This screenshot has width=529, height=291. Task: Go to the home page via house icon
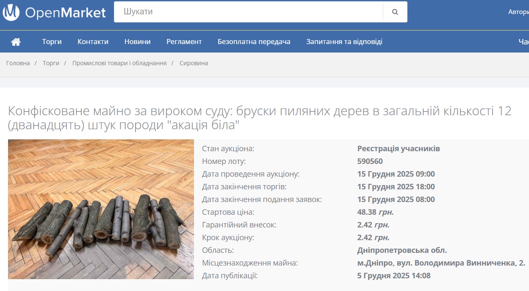coord(16,42)
